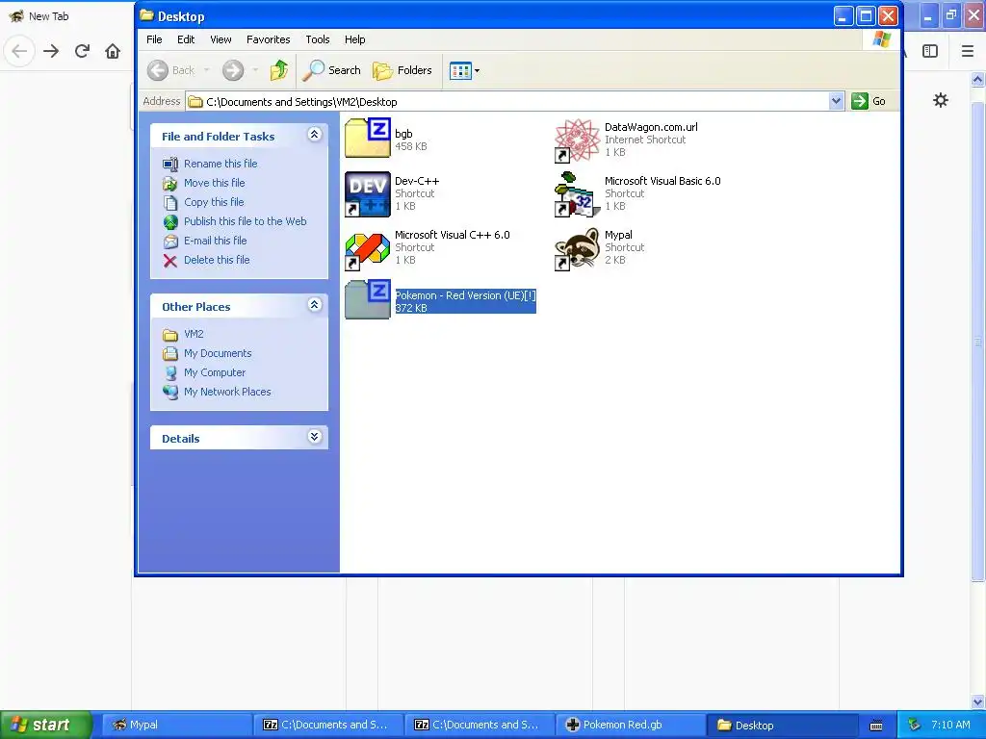The height and width of the screenshot is (739, 986).
Task: Open the Edit menu
Action: tap(186, 39)
